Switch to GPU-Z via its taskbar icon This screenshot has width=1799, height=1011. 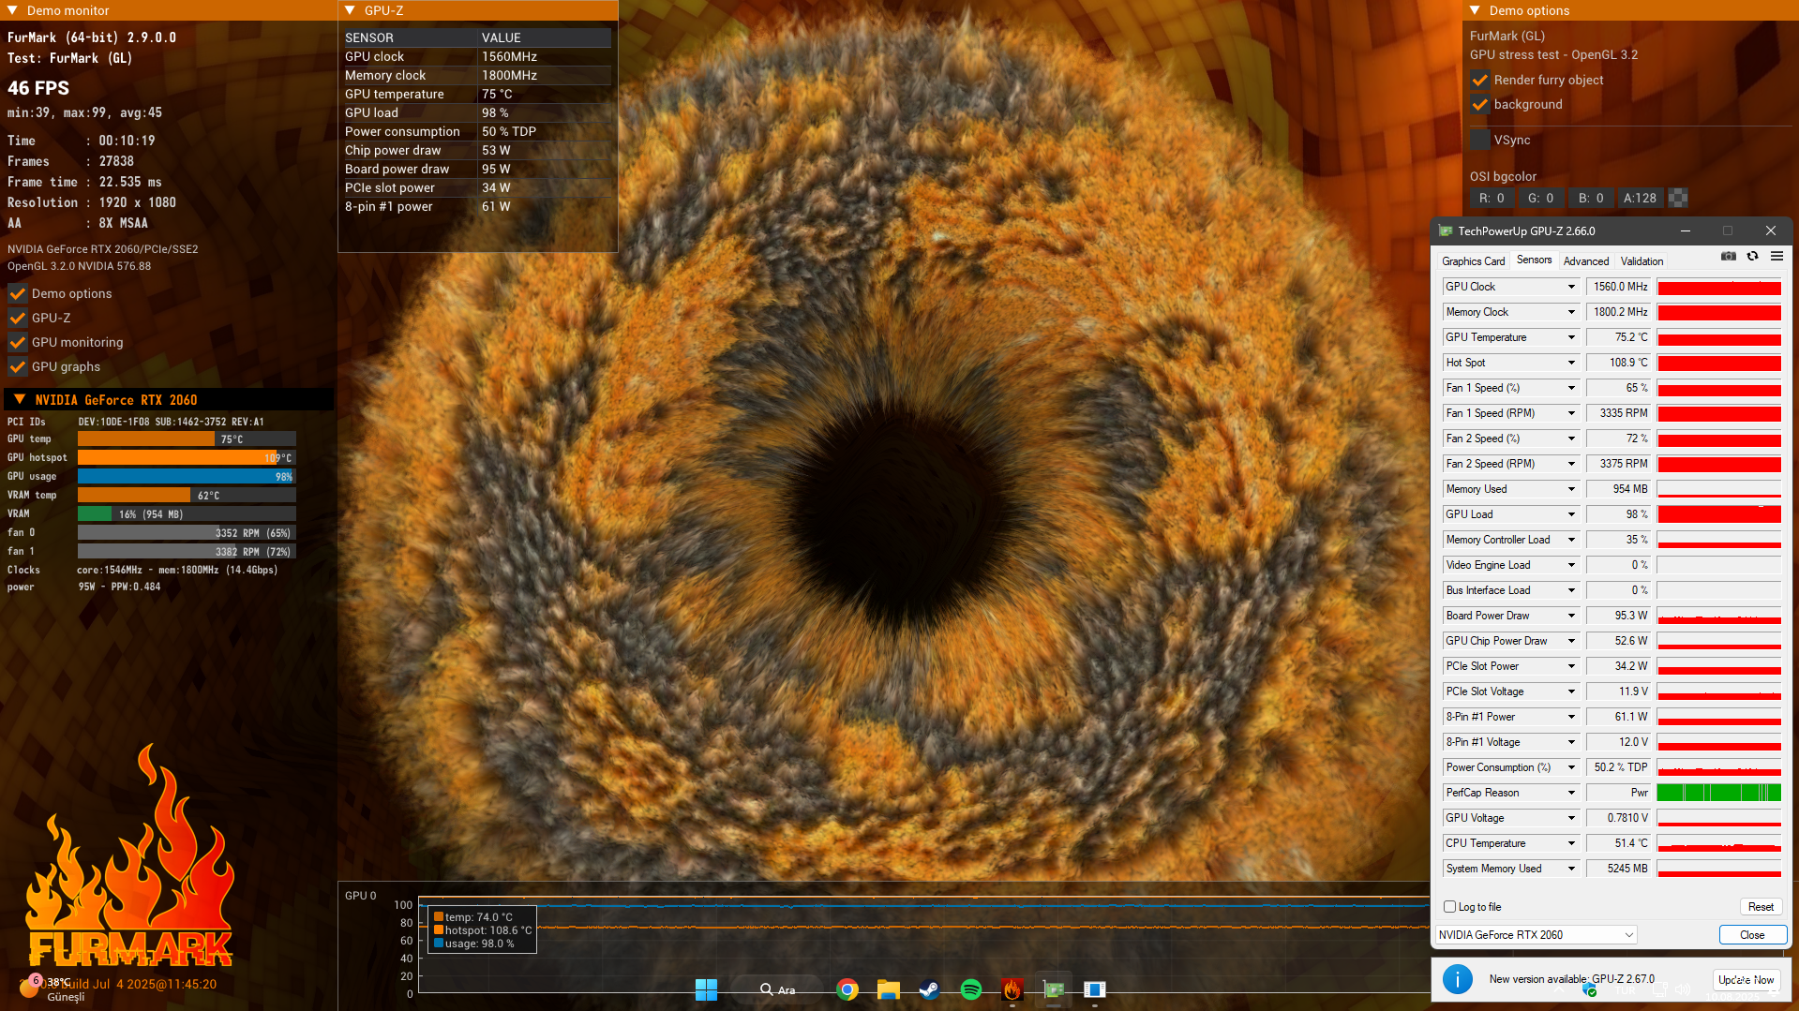(x=1054, y=989)
